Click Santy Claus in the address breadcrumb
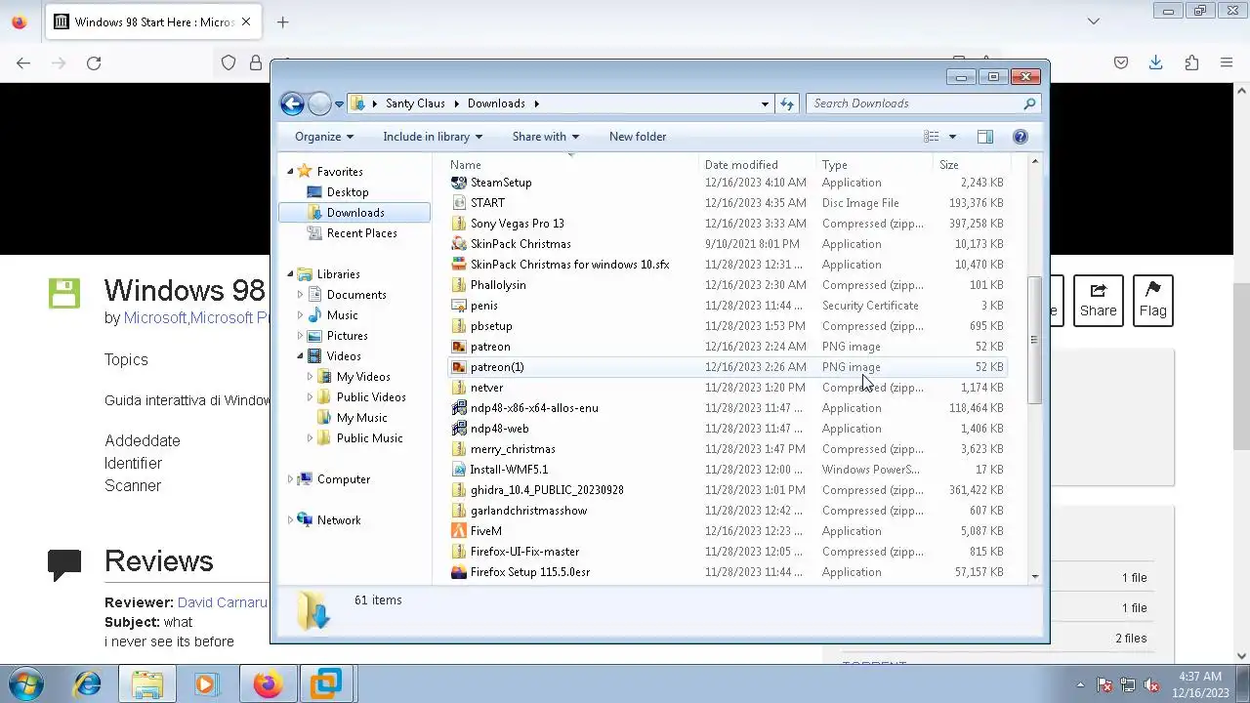1250x703 pixels. pos(415,103)
